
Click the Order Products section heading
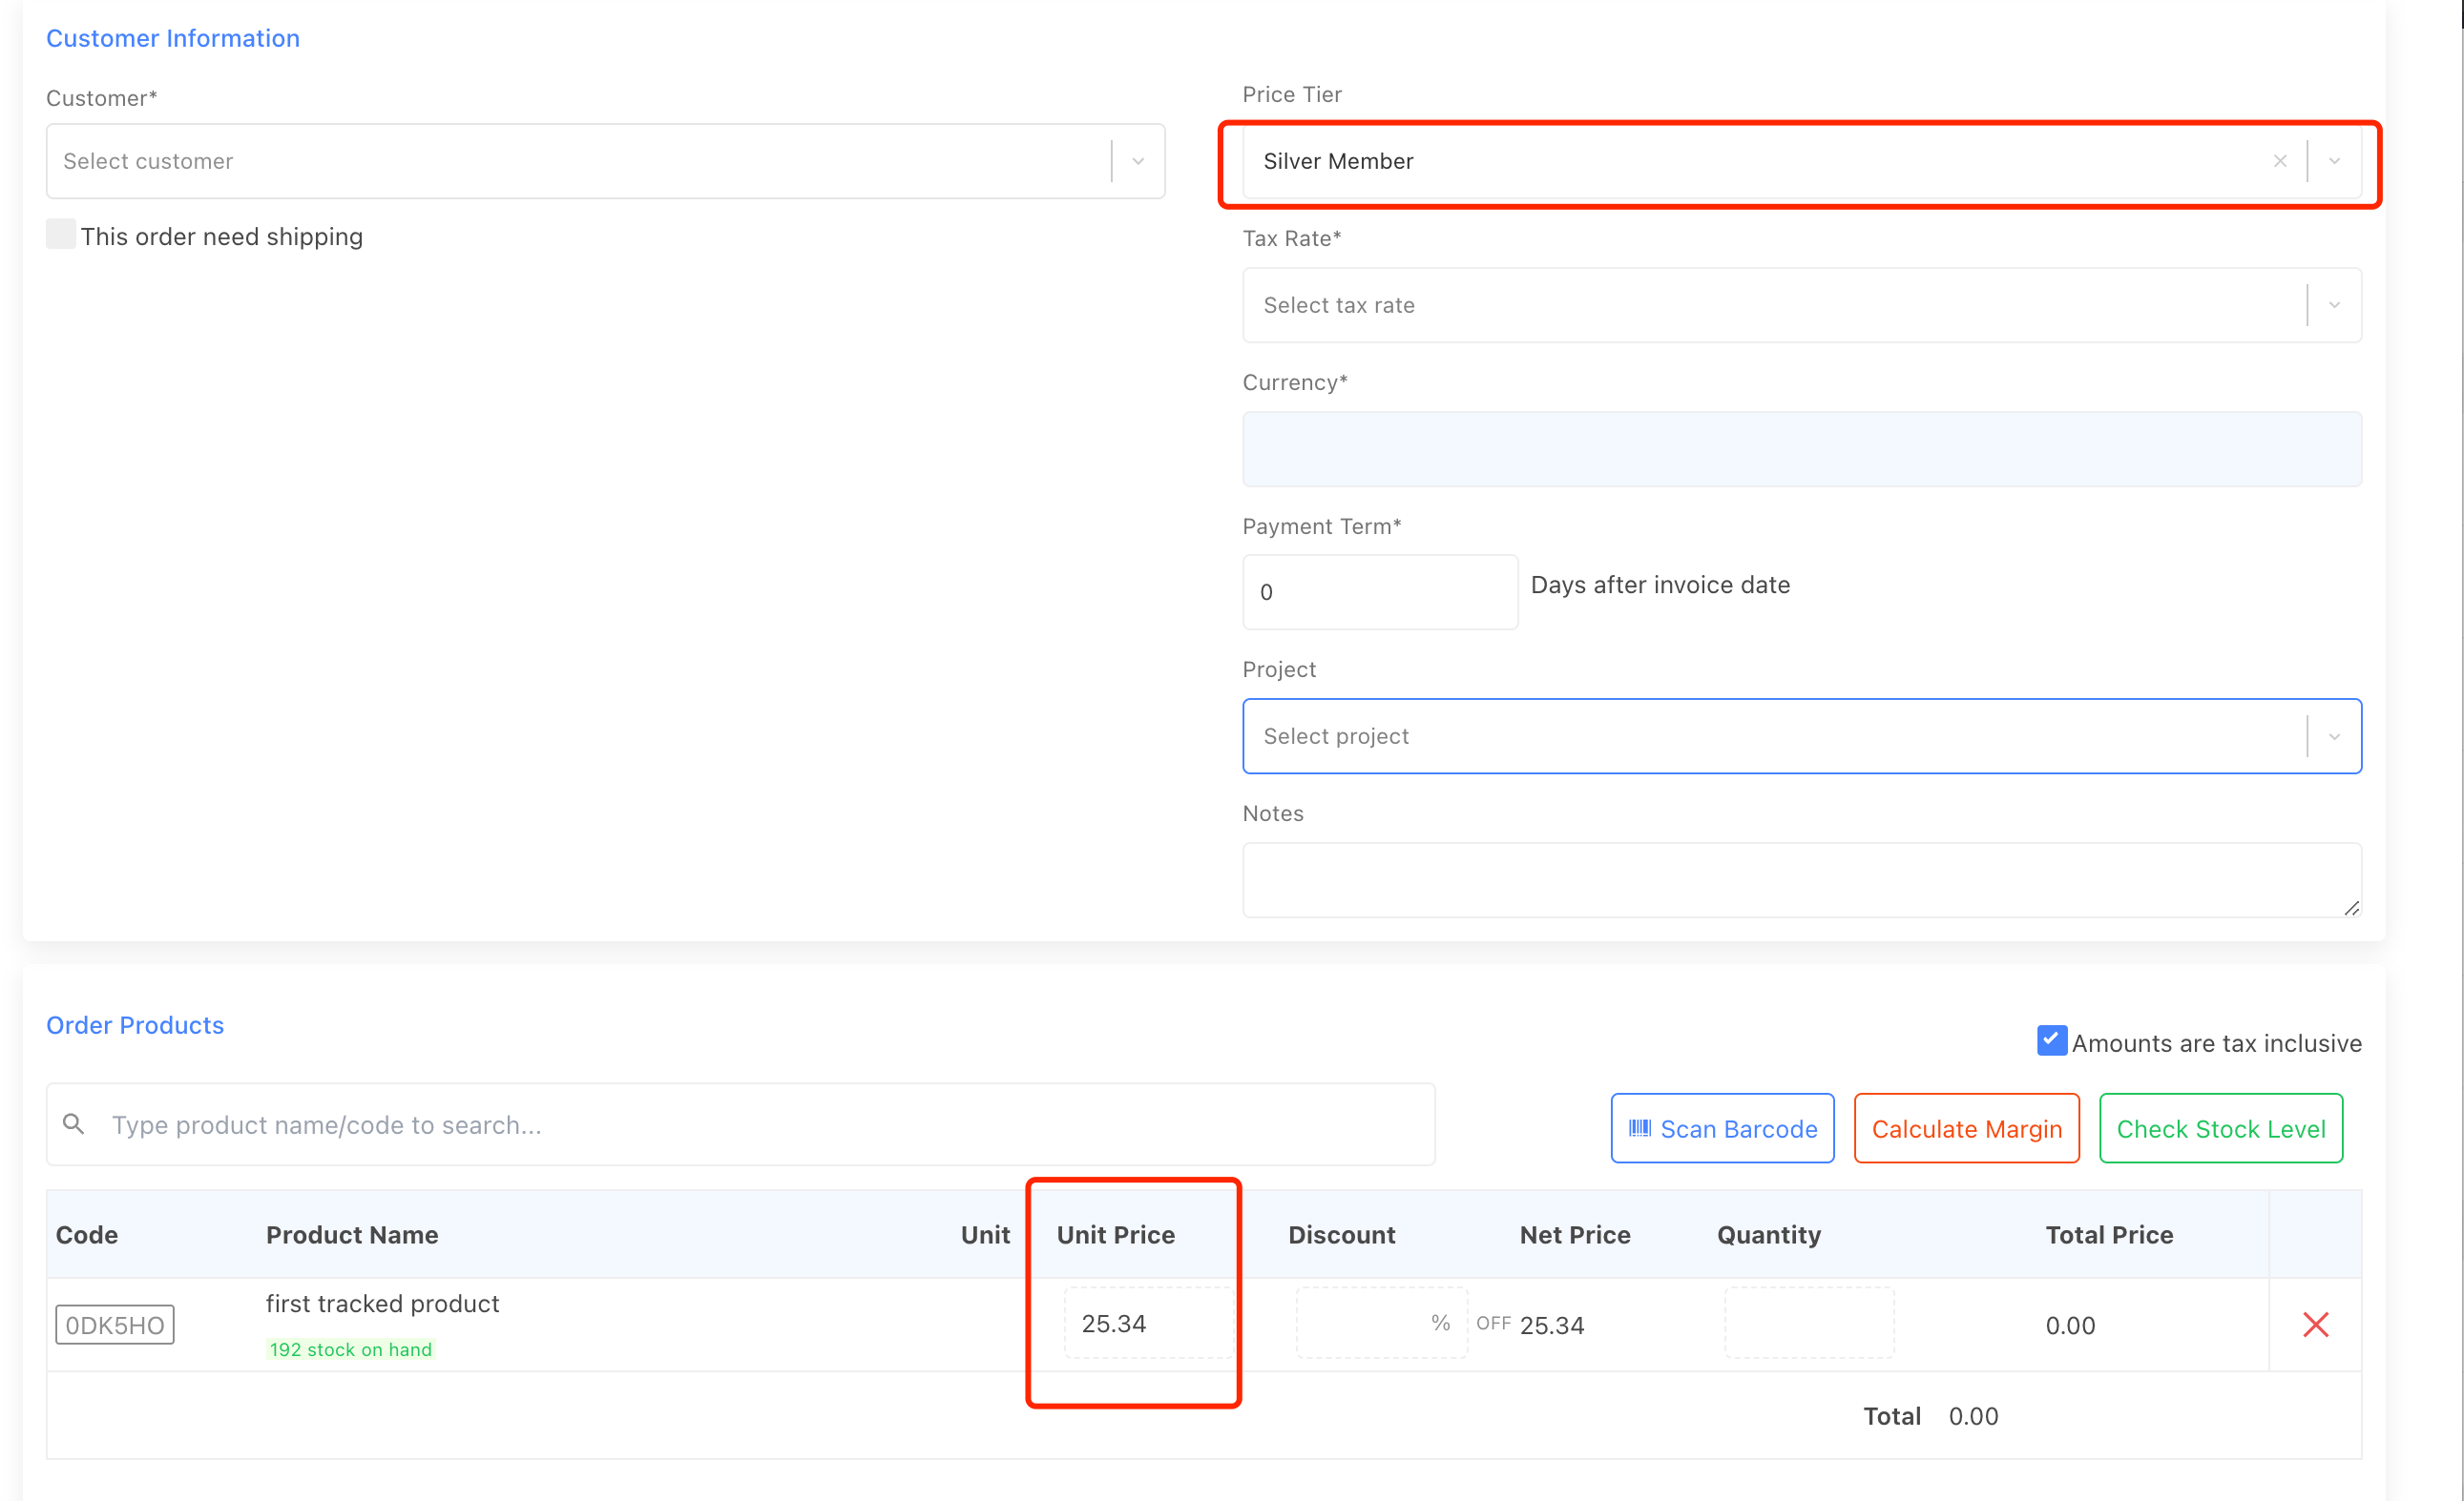pos(134,1024)
